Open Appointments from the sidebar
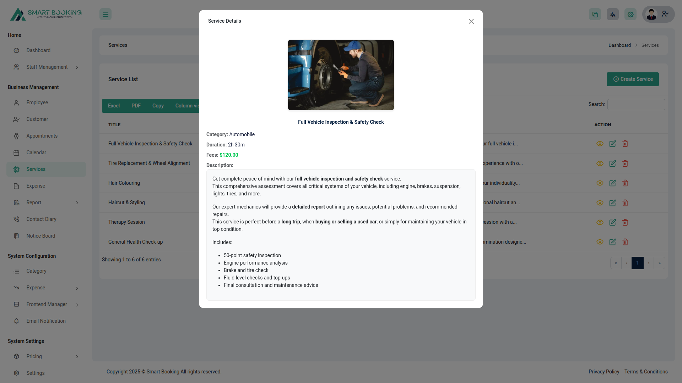682x383 pixels. click(42, 136)
